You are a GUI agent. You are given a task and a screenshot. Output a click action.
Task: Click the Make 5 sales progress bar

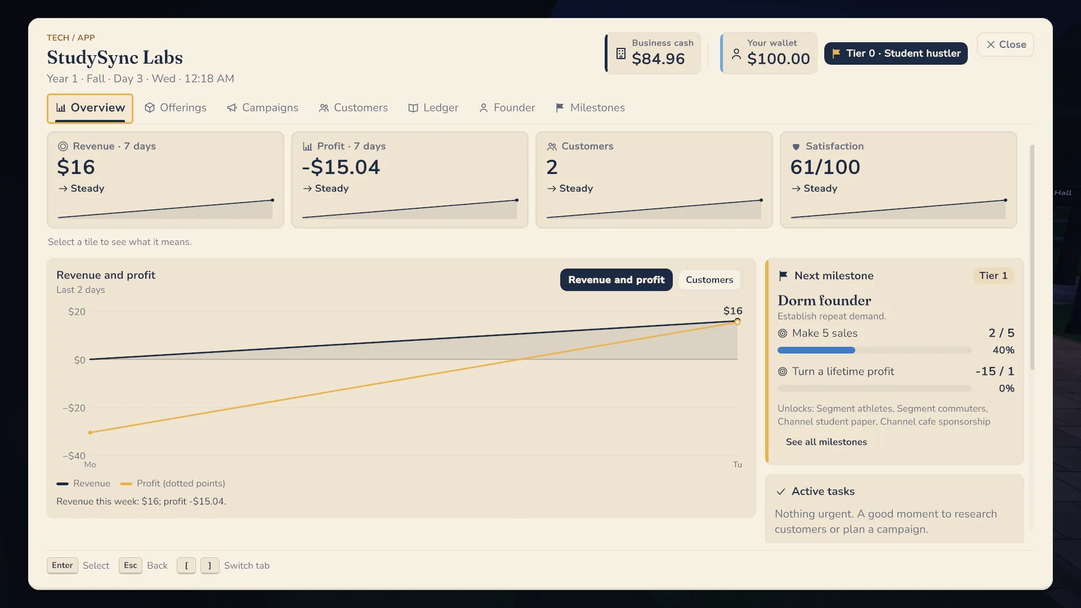click(874, 350)
